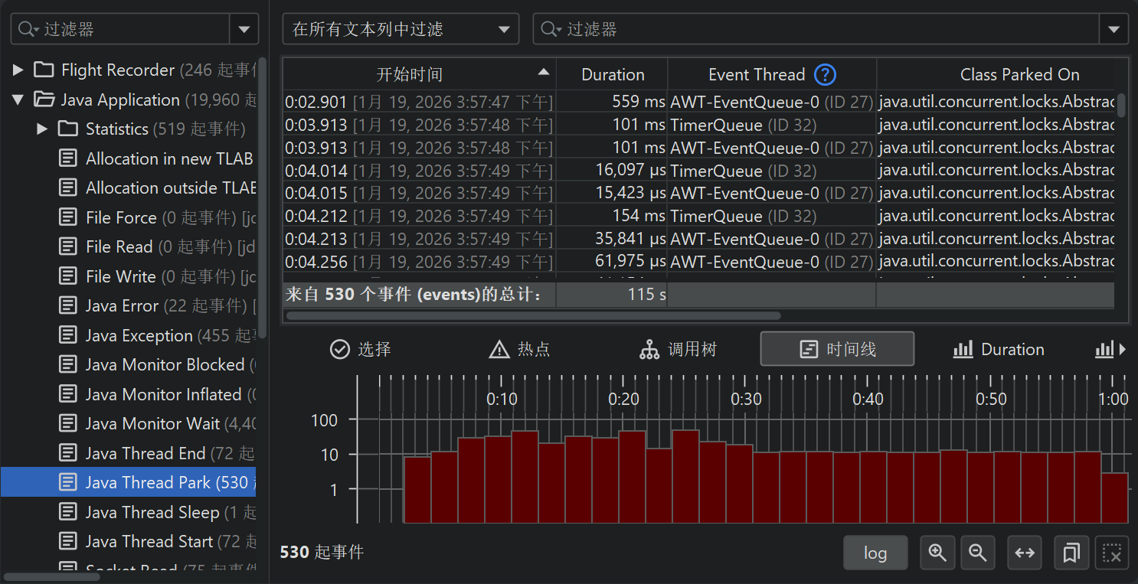The height and width of the screenshot is (584, 1138).
Task: Fit the timeline to full width
Action: point(1025,553)
